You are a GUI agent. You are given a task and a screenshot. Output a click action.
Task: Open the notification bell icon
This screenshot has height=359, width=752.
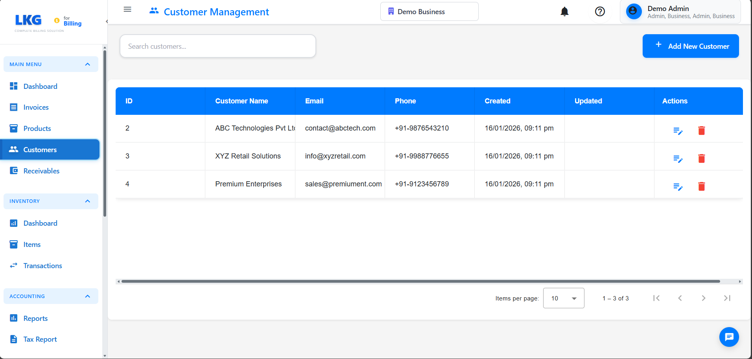pyautogui.click(x=564, y=11)
